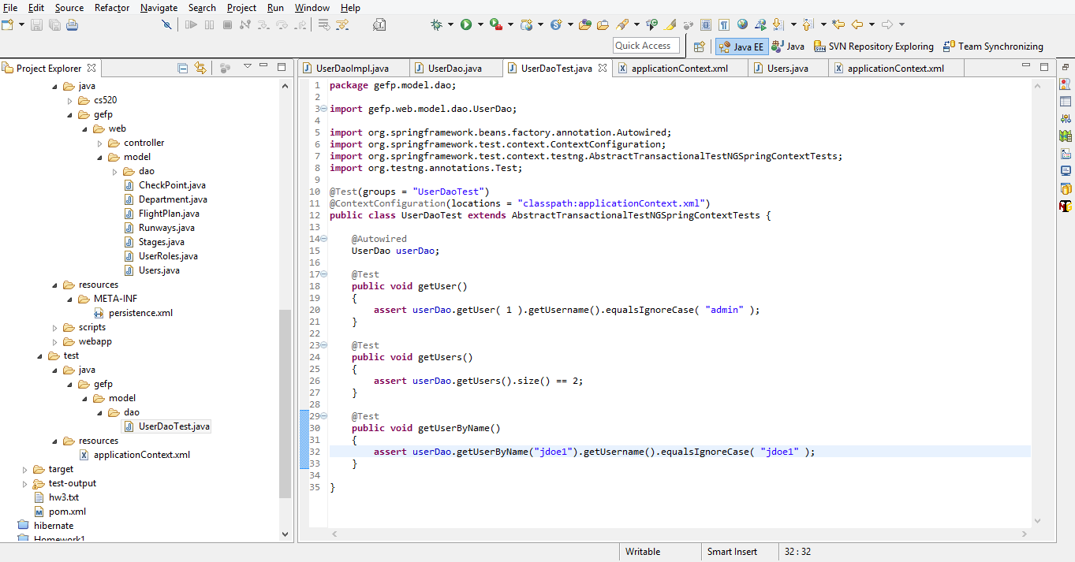Click the Project Explorer vertical scrollbar

[x=285, y=402]
